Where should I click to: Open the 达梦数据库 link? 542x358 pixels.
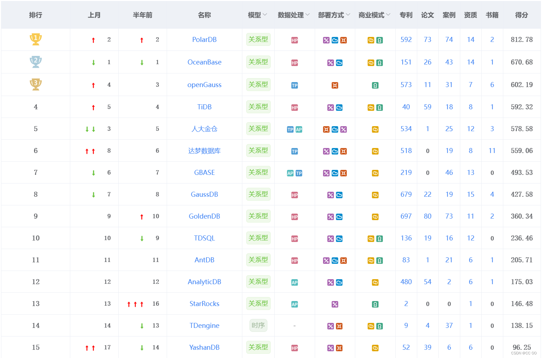coord(204,151)
